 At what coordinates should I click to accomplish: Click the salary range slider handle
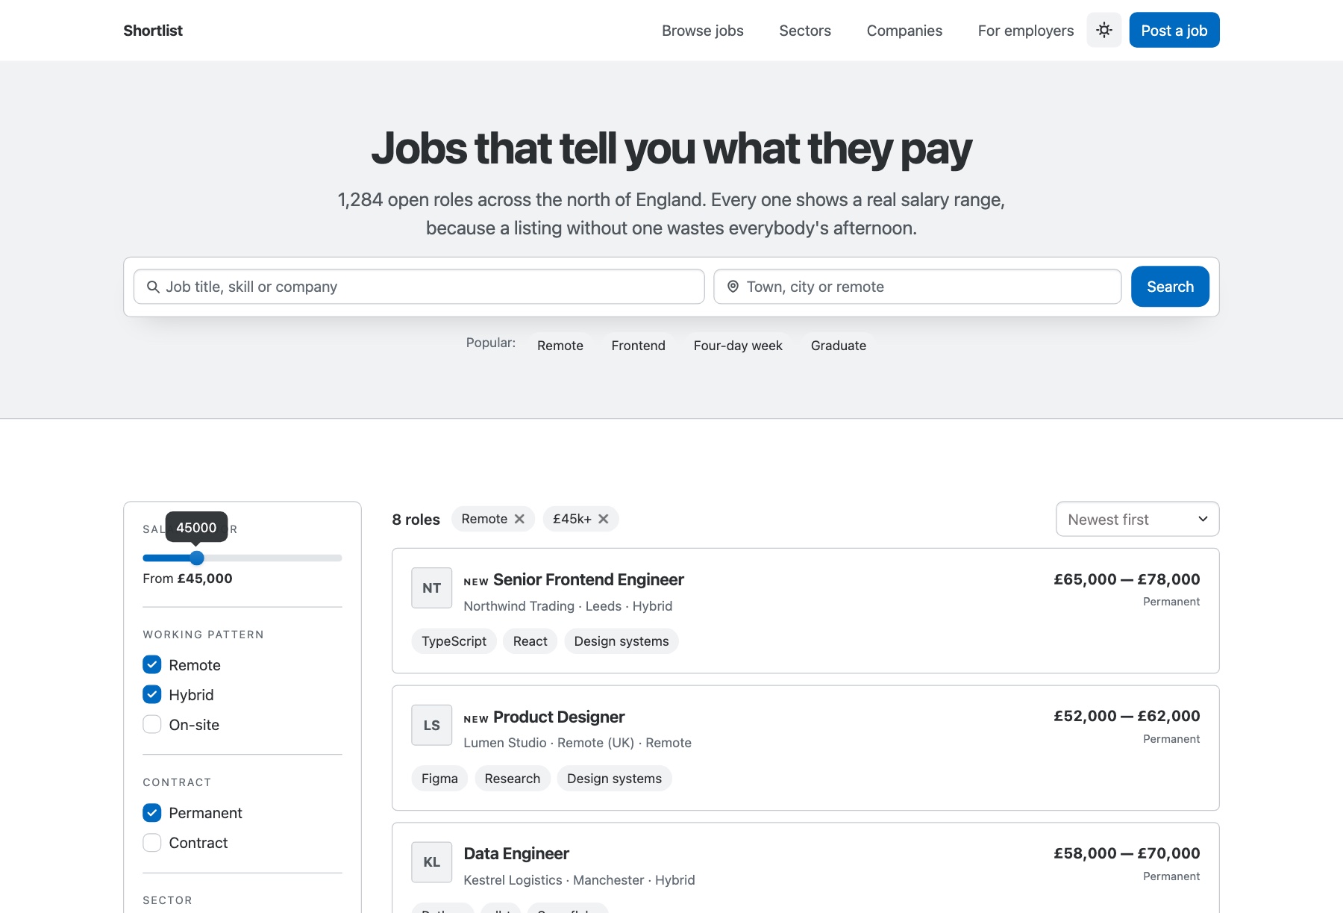(197, 558)
